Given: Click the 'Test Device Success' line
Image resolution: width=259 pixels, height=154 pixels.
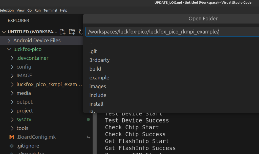Looking at the screenshot, I should pyautogui.click(x=137, y=120).
